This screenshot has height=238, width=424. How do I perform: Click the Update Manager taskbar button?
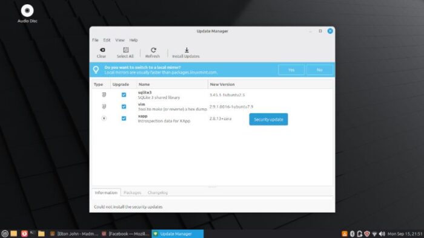click(x=177, y=234)
